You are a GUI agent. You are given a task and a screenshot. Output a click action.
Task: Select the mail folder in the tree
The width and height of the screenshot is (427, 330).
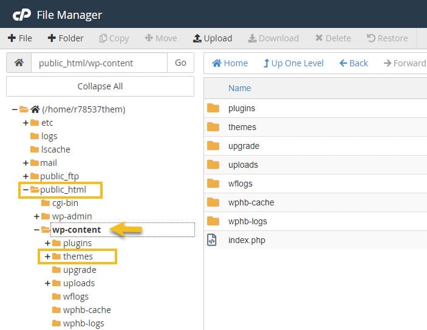(49, 163)
